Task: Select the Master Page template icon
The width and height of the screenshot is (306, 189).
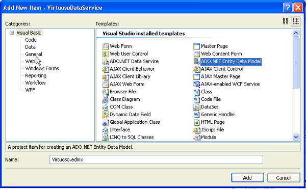Action: [196, 46]
